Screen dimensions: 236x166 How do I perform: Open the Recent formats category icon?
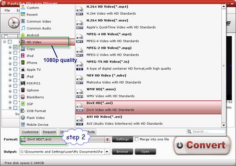[x=23, y=14]
